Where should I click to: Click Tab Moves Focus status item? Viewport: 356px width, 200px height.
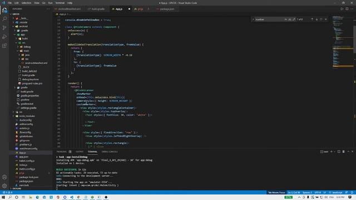(x=276, y=193)
